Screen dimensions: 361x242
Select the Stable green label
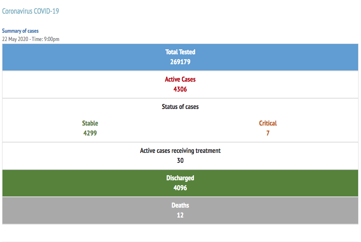90,123
